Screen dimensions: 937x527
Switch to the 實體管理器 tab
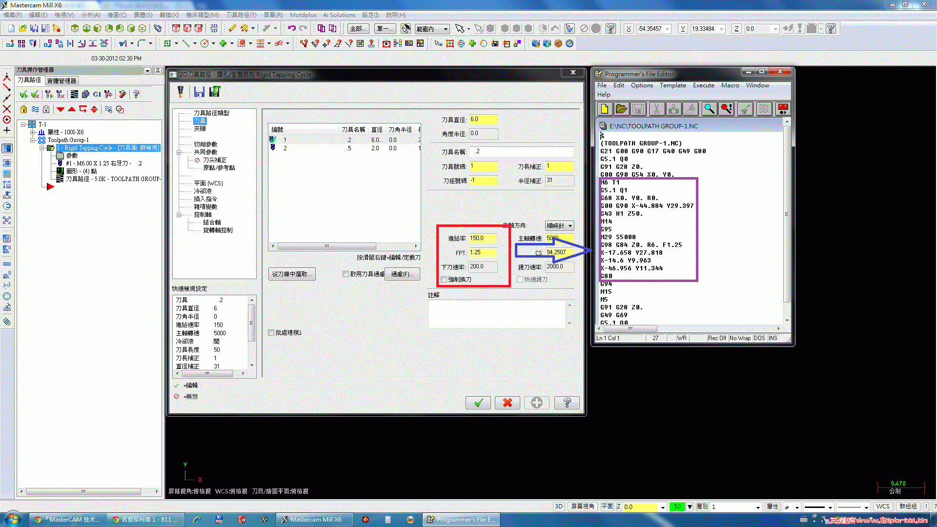61,81
